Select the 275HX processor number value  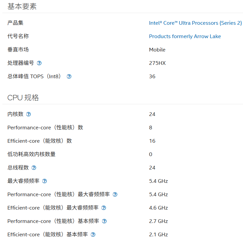pyautogui.click(x=157, y=63)
